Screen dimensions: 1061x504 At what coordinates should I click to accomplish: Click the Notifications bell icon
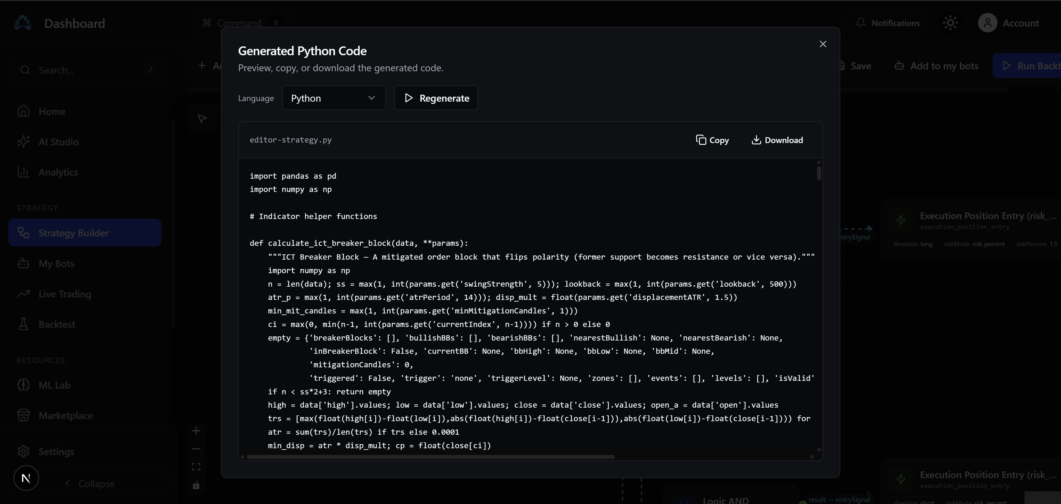click(860, 23)
